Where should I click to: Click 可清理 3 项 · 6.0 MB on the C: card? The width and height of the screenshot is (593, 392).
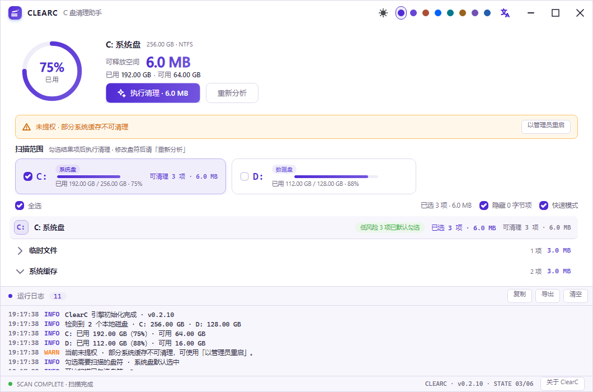pos(183,176)
